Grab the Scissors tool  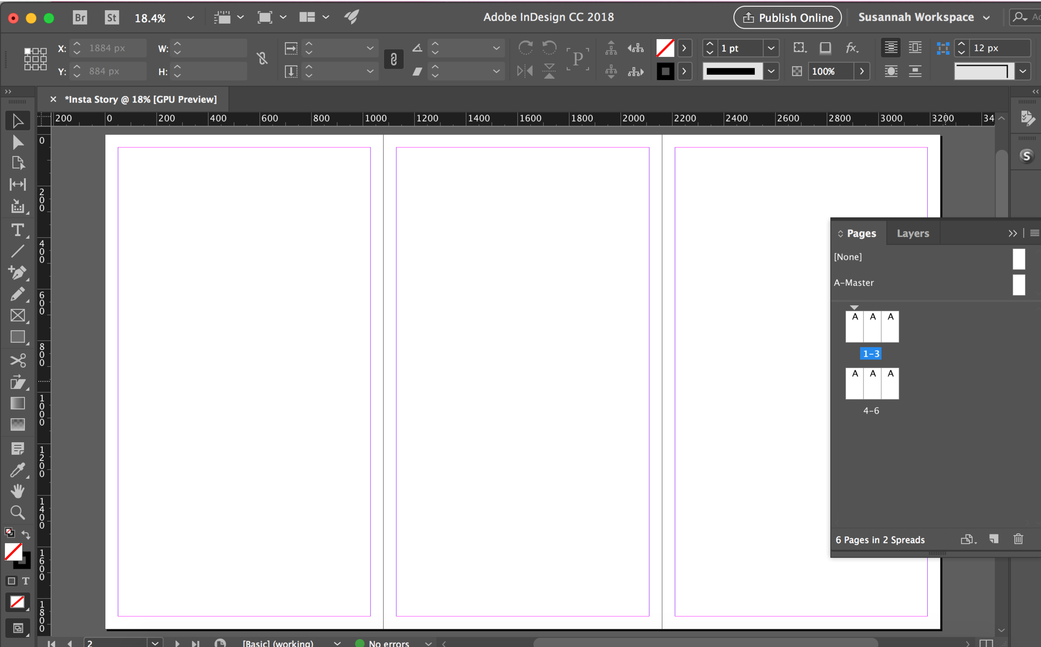click(18, 360)
